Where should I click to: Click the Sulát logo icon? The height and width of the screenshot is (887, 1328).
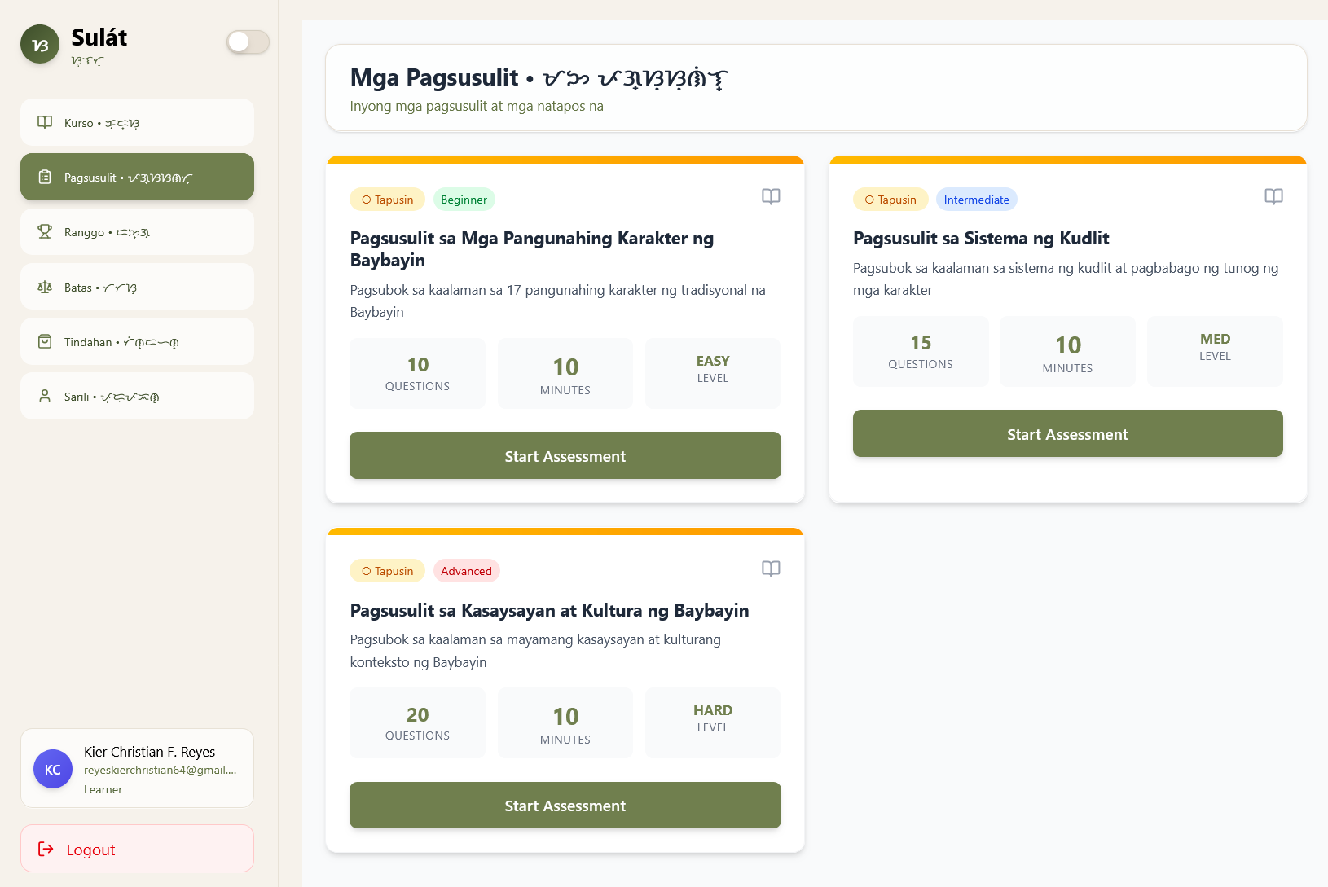tap(40, 45)
